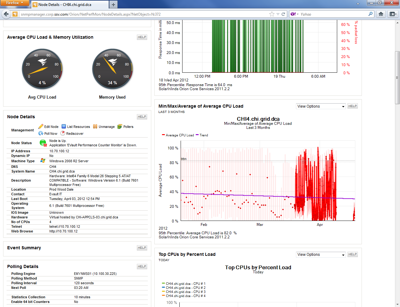Screen dimensions: 400x307
Task: Click the vertical page scrollbar thumb
Action: click(x=397, y=77)
